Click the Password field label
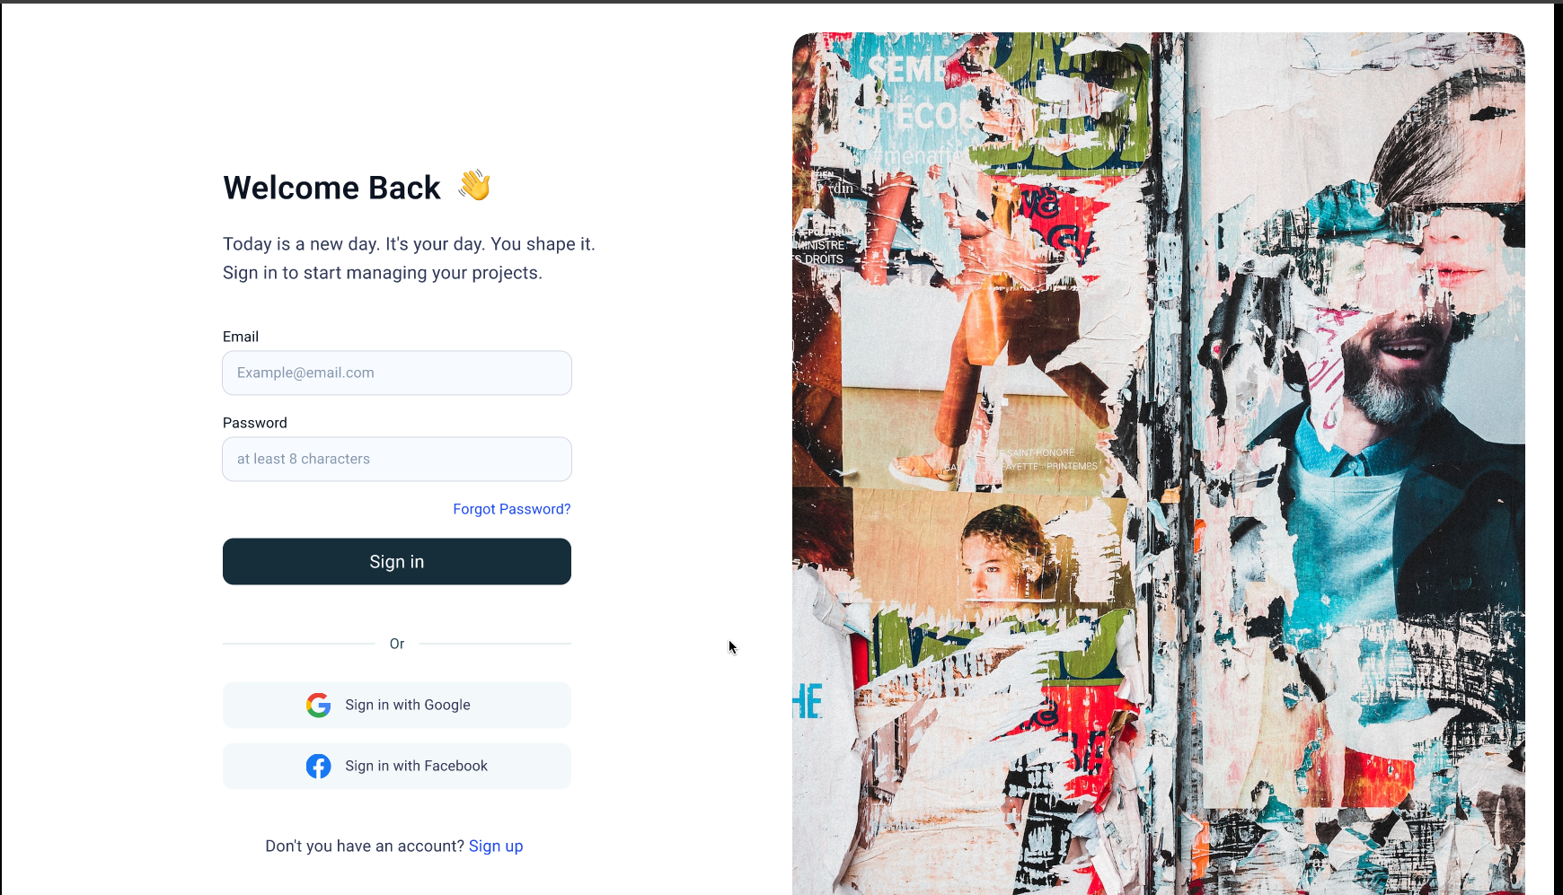Screen dimensions: 1563x895 [255, 423]
